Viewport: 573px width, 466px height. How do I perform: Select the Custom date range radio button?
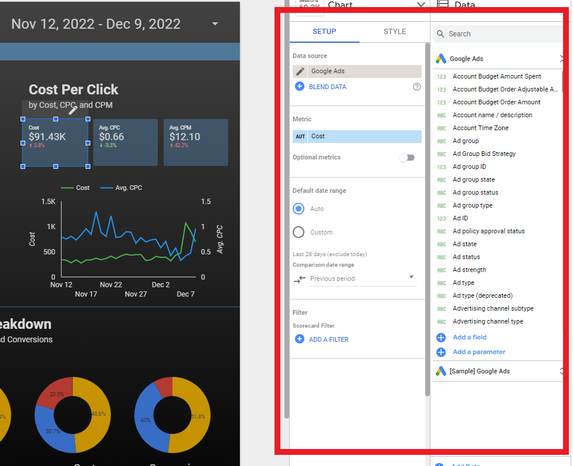tap(299, 232)
